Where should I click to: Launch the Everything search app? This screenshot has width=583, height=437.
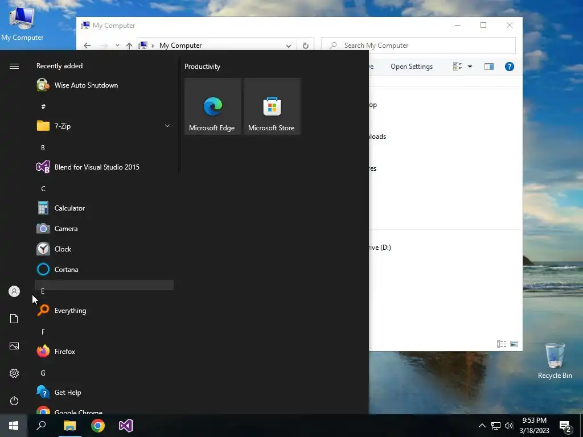click(104, 310)
